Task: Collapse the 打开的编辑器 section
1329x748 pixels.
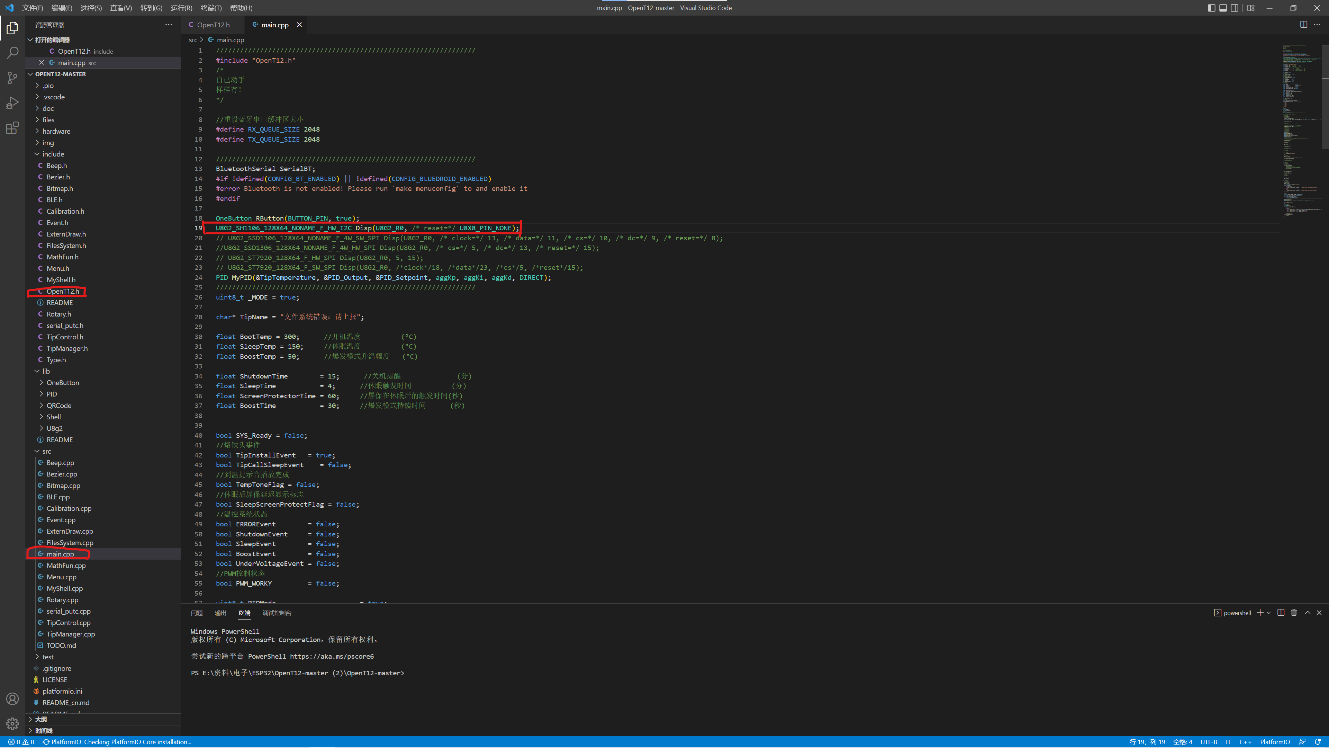Action: point(103,40)
